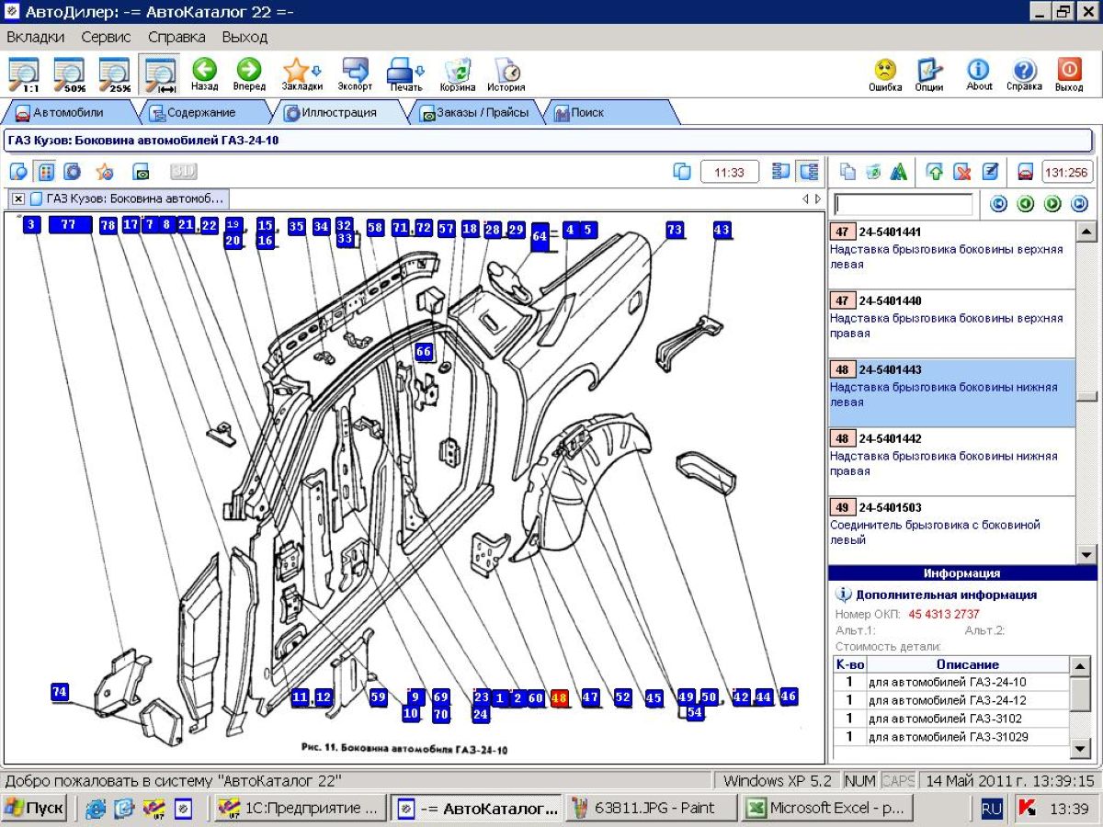Toggle the pressed tree layout icon

tap(809, 172)
